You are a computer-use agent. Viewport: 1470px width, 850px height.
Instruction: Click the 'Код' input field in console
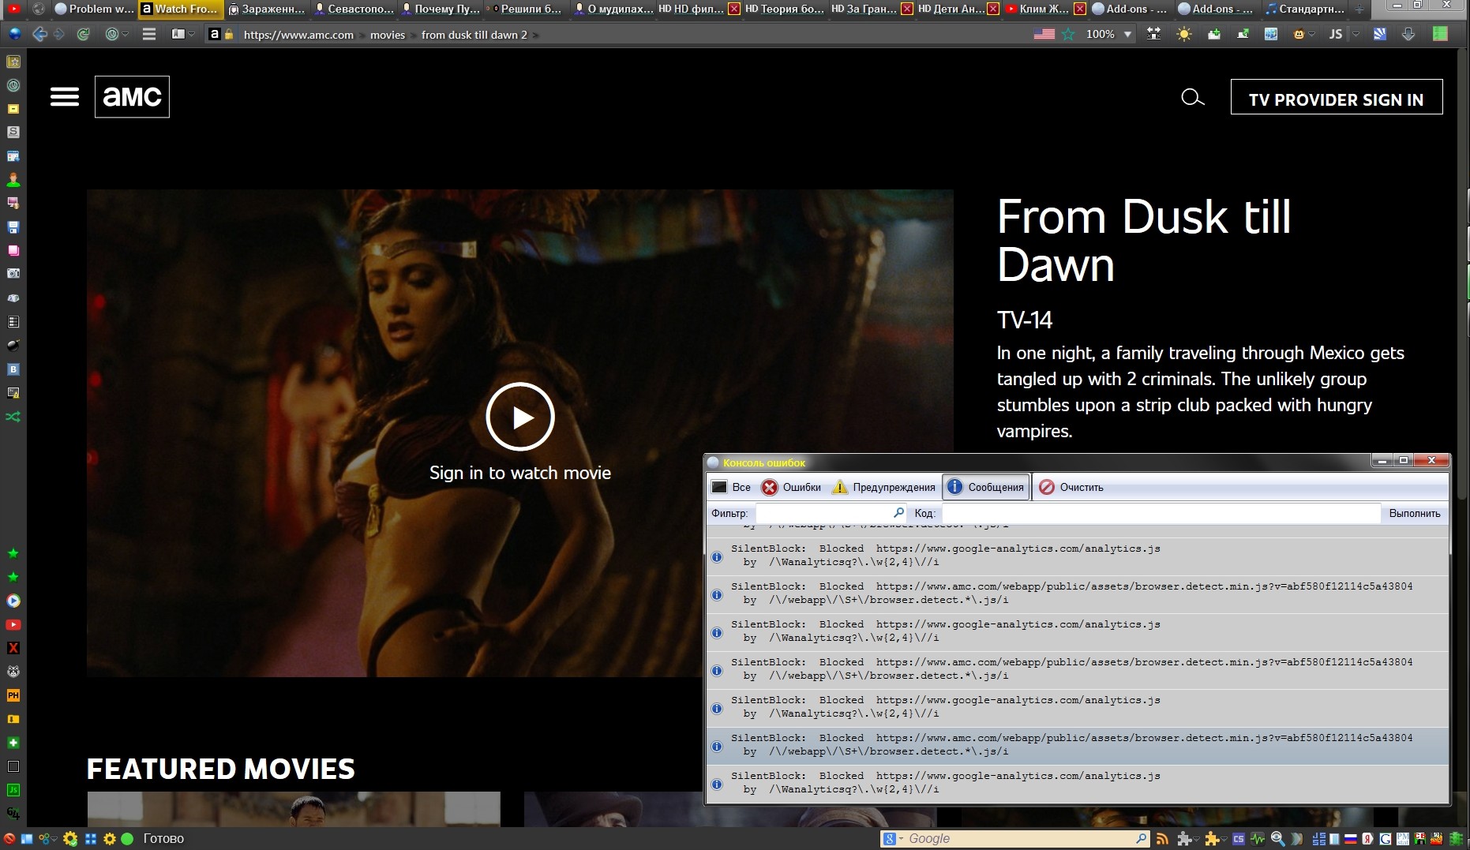1161,513
